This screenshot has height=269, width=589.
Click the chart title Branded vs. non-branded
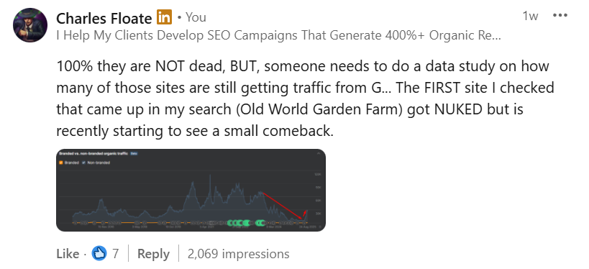click(94, 154)
